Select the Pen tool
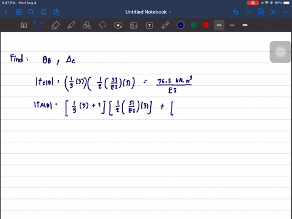This screenshot has height=219, width=292. coord(39,25)
